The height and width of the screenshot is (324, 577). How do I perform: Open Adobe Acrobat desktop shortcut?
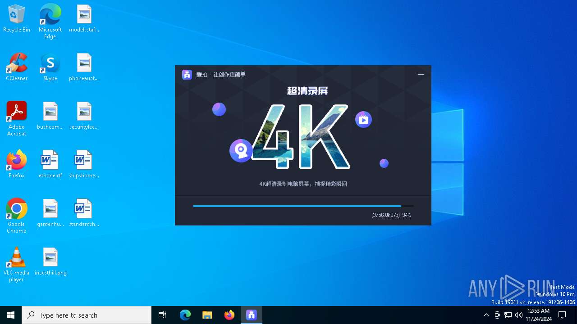(17, 119)
